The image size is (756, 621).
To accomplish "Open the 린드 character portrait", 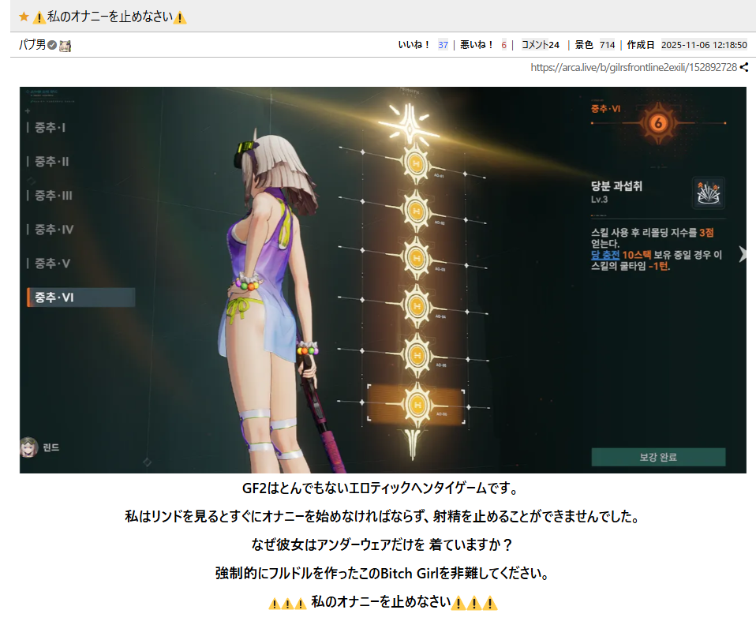I will click(29, 447).
